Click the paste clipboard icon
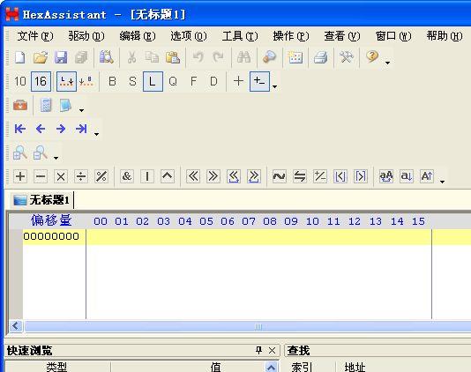 point(173,57)
